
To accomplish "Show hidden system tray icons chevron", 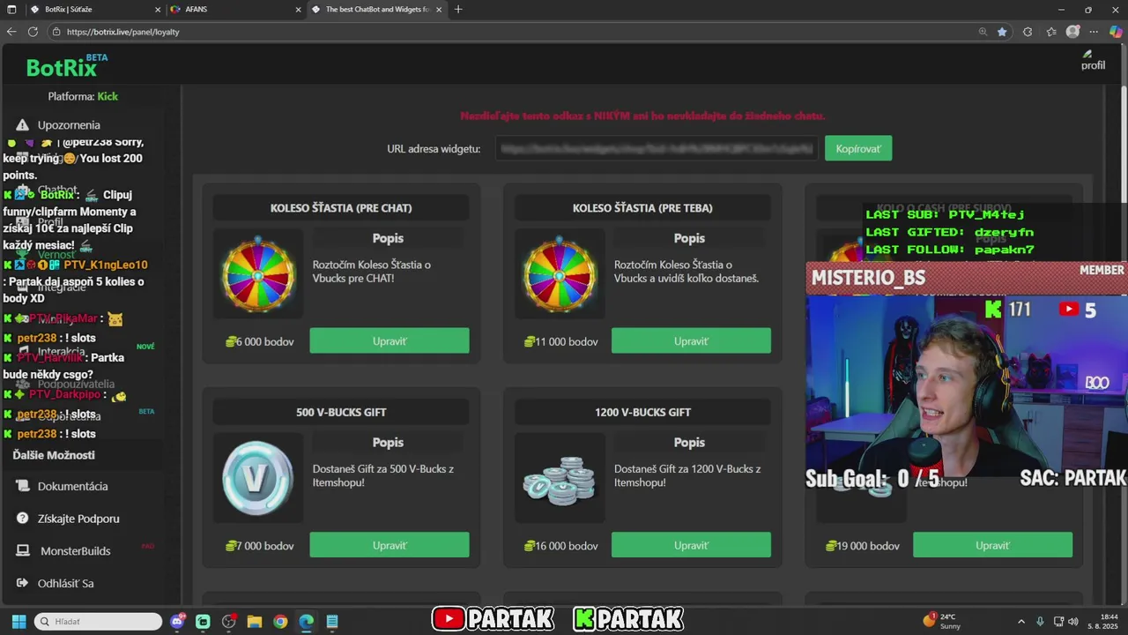I will point(1021,621).
